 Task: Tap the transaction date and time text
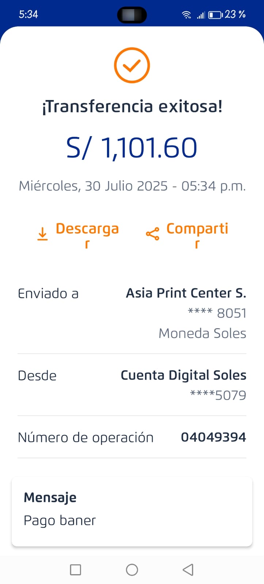132,186
